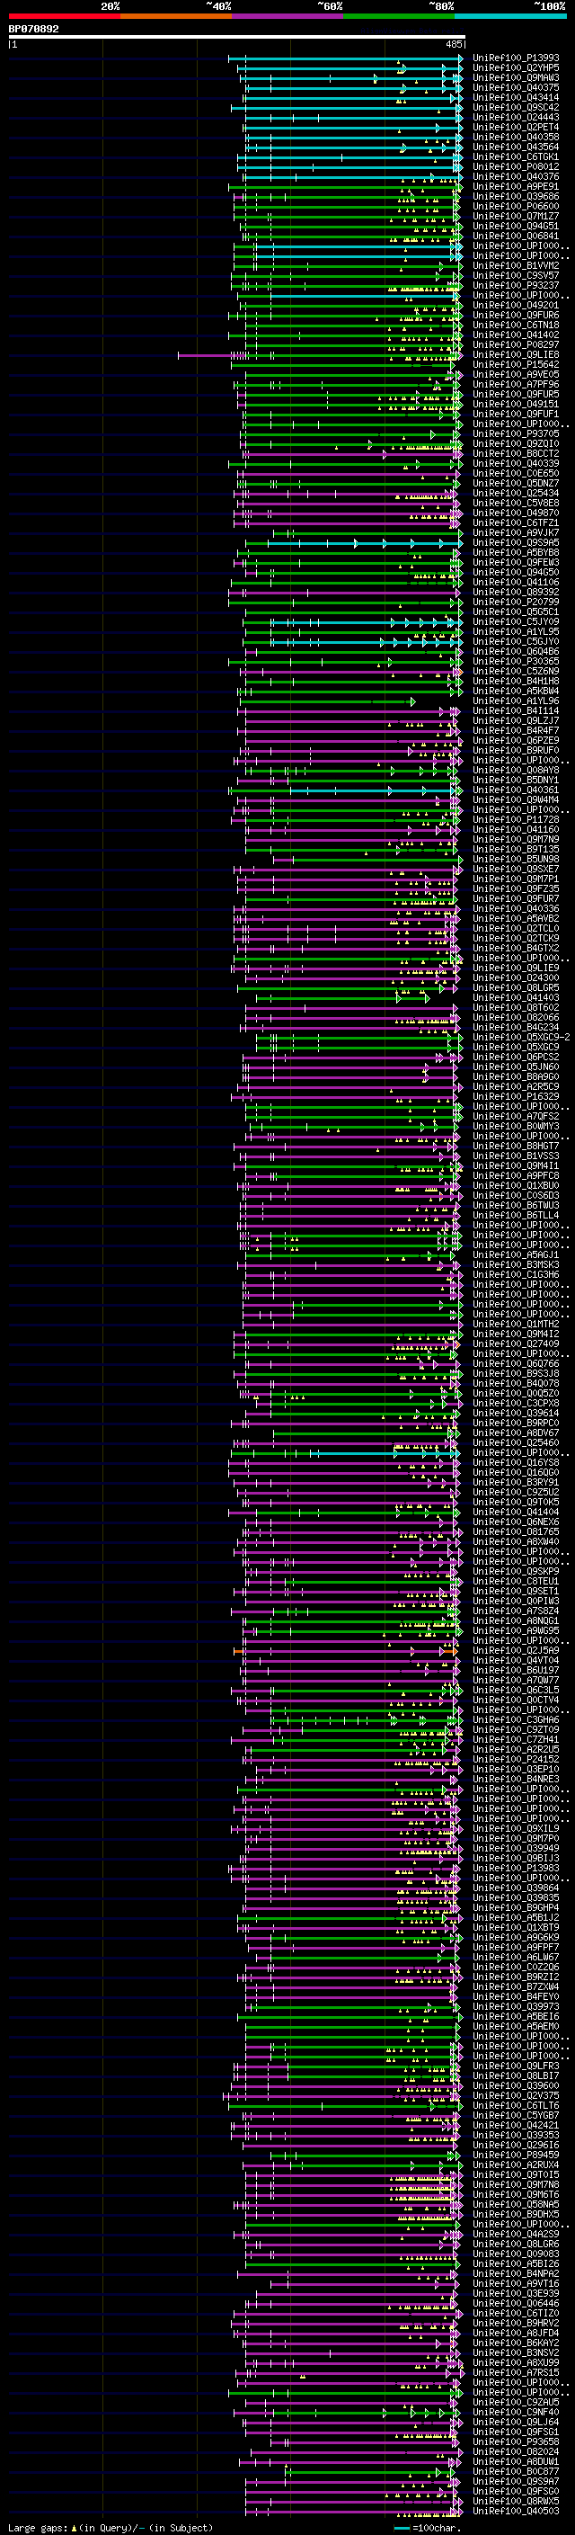Select hit UniRef100_A5AVB2
This screenshot has height=2535, width=575.
(516, 919)
